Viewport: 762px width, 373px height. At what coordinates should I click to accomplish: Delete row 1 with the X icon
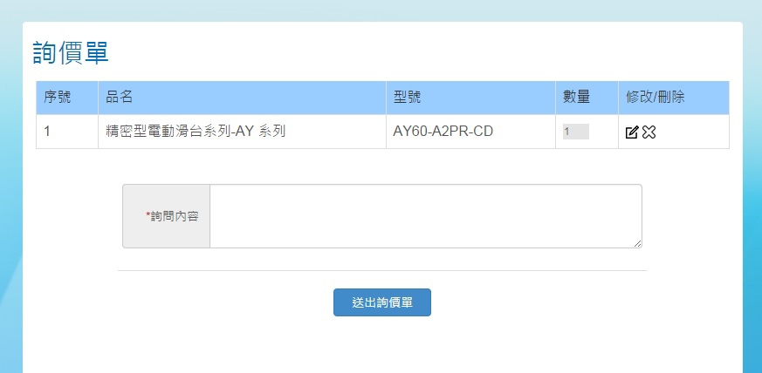[649, 132]
